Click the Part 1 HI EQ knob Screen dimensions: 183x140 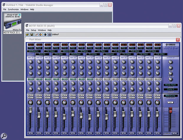tap(31, 62)
